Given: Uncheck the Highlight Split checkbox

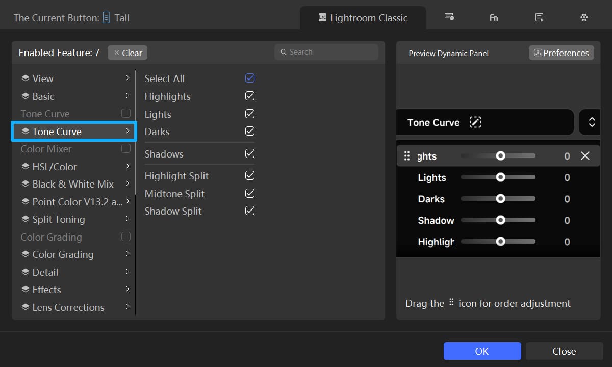Looking at the screenshot, I should click(250, 175).
